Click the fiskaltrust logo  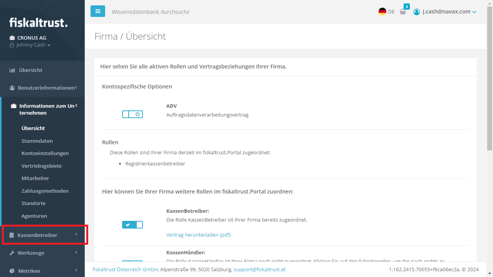pyautogui.click(x=38, y=22)
